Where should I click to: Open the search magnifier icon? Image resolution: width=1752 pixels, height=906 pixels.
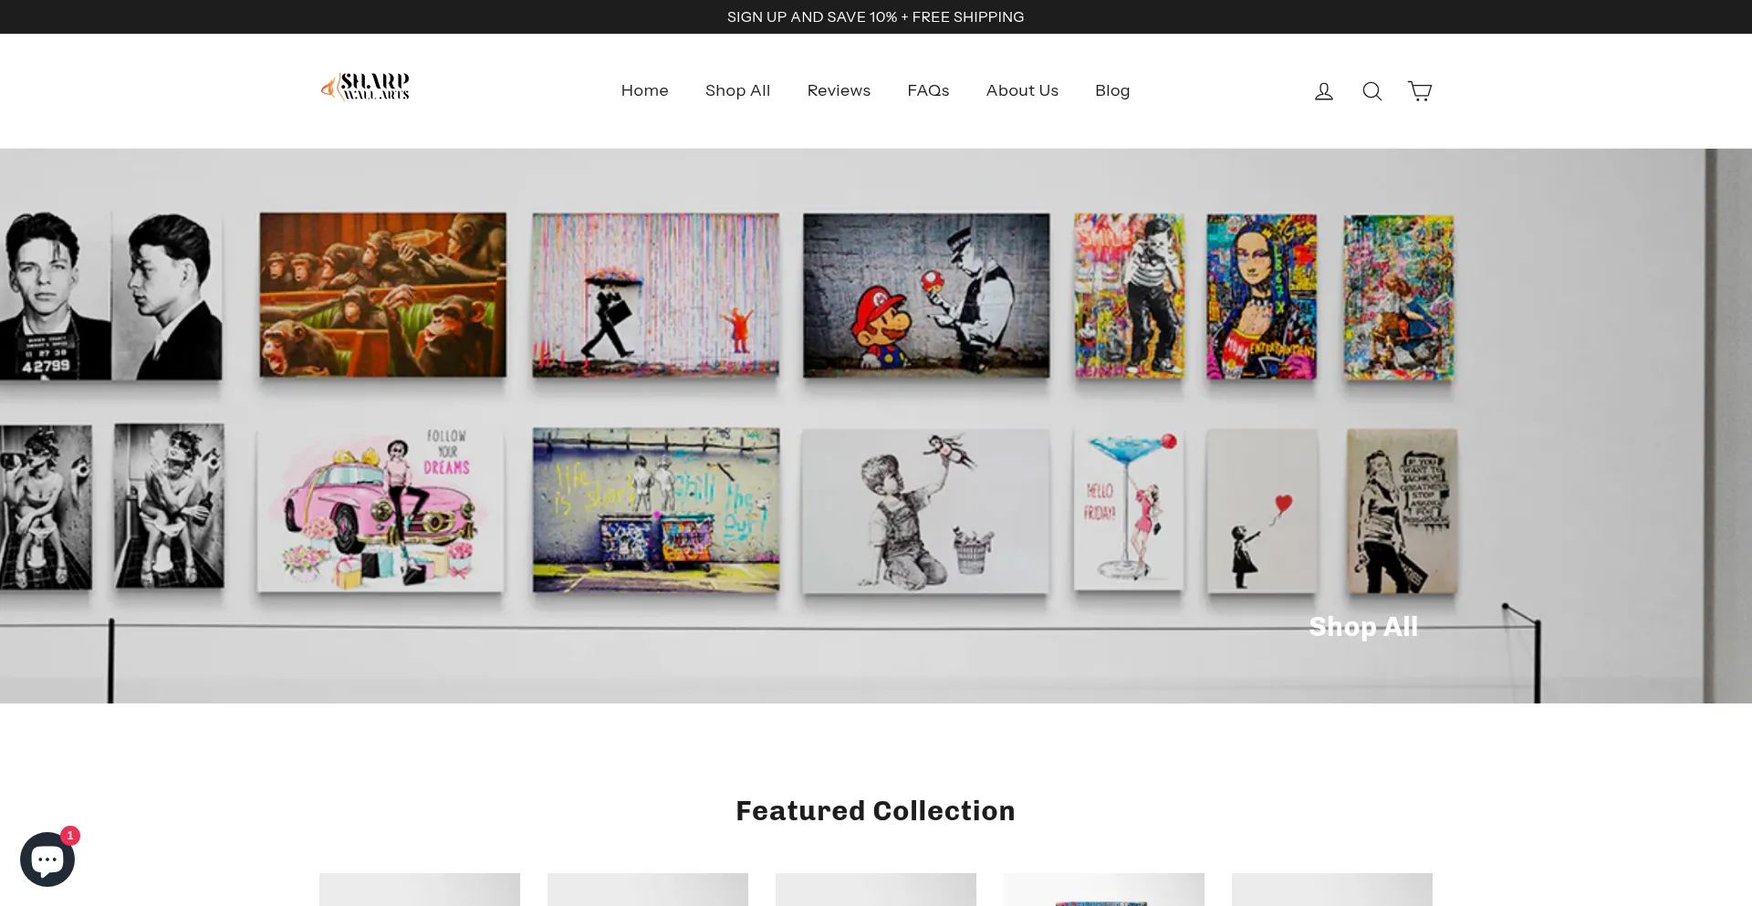[x=1371, y=91]
